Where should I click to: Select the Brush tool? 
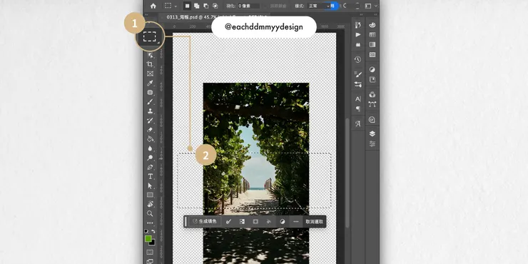pyautogui.click(x=150, y=102)
